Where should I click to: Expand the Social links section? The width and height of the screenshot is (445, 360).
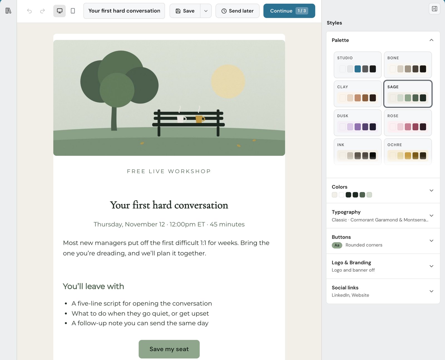point(383,291)
